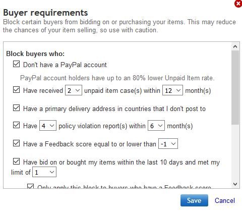Toggle the policy violation reports checkbox
242x213 pixels.
pyautogui.click(x=16, y=125)
